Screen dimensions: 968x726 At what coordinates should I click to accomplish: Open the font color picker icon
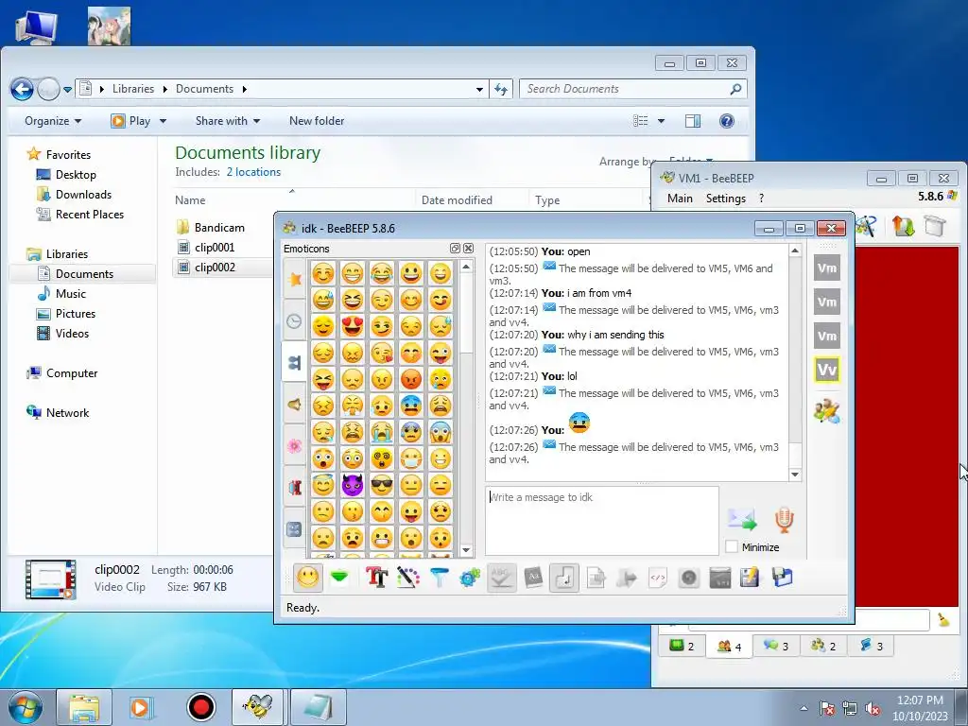coord(407,578)
